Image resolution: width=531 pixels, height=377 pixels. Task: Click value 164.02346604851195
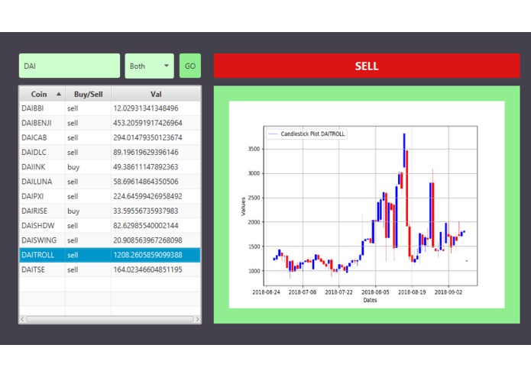pos(147,269)
